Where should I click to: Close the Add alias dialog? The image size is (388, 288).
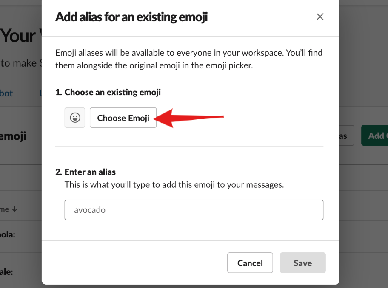(320, 17)
